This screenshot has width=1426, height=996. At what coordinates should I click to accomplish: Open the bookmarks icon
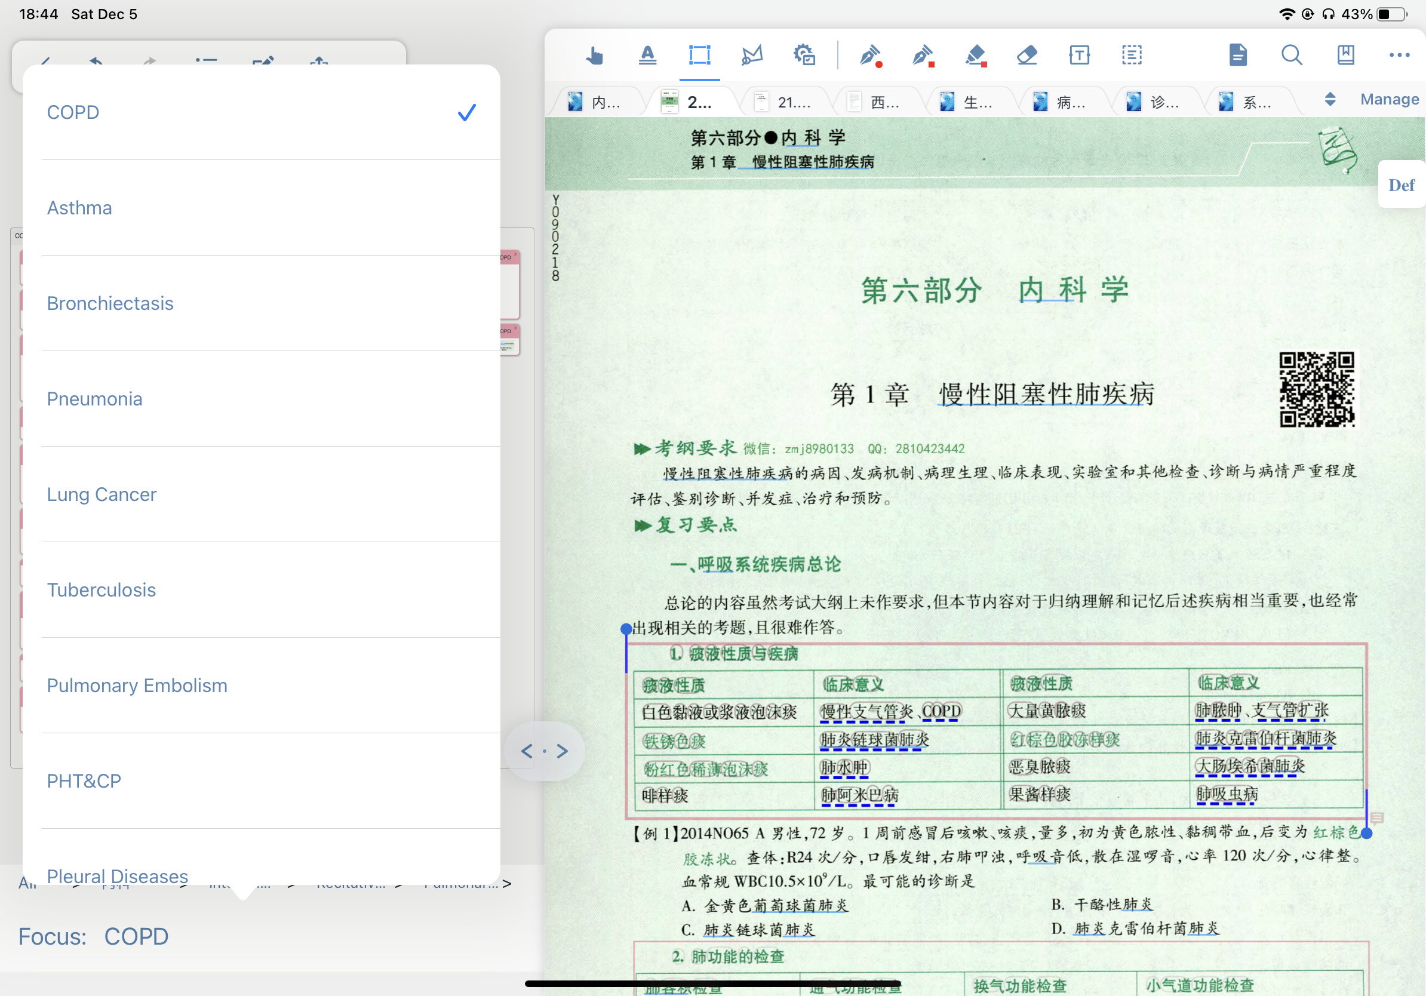(x=1345, y=56)
